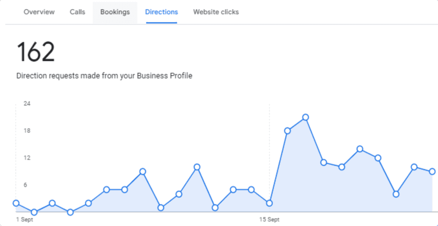Click the data point on 15 Sept
This screenshot has height=226, width=438.
tap(269, 203)
